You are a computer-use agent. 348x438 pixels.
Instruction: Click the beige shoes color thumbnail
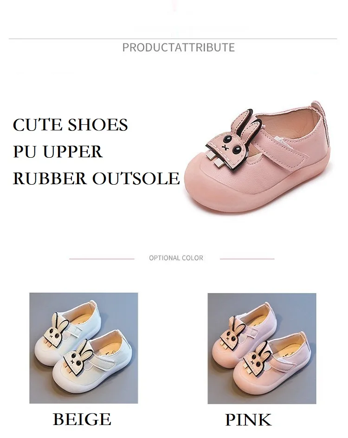[x=84, y=348]
